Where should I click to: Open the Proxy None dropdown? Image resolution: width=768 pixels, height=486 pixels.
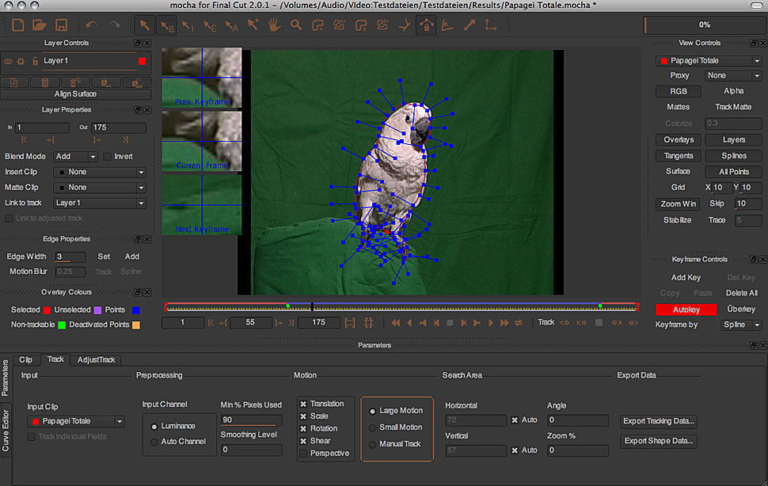[733, 76]
